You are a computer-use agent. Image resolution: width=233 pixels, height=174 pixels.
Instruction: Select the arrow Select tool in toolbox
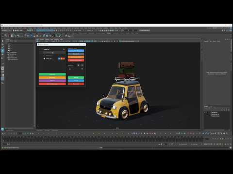tap(2, 41)
